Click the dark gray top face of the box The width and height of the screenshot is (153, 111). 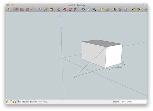[102, 43]
